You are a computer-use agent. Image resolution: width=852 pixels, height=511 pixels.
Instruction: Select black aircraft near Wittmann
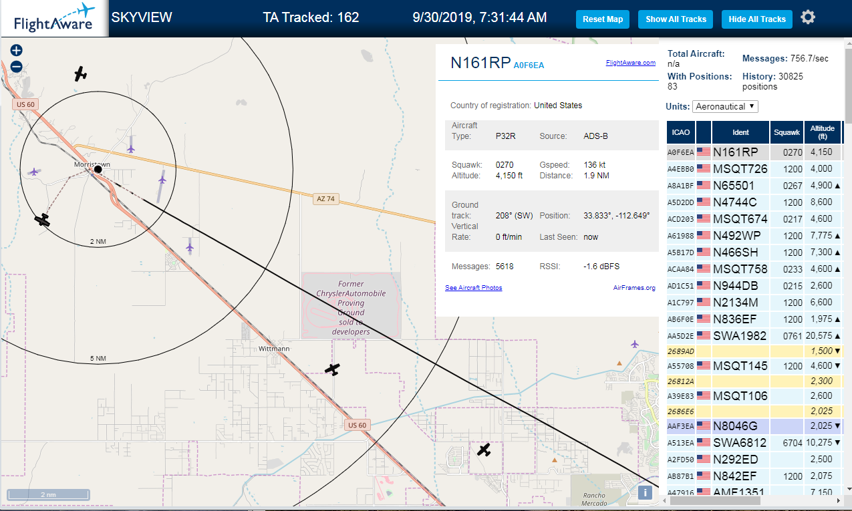click(x=332, y=369)
